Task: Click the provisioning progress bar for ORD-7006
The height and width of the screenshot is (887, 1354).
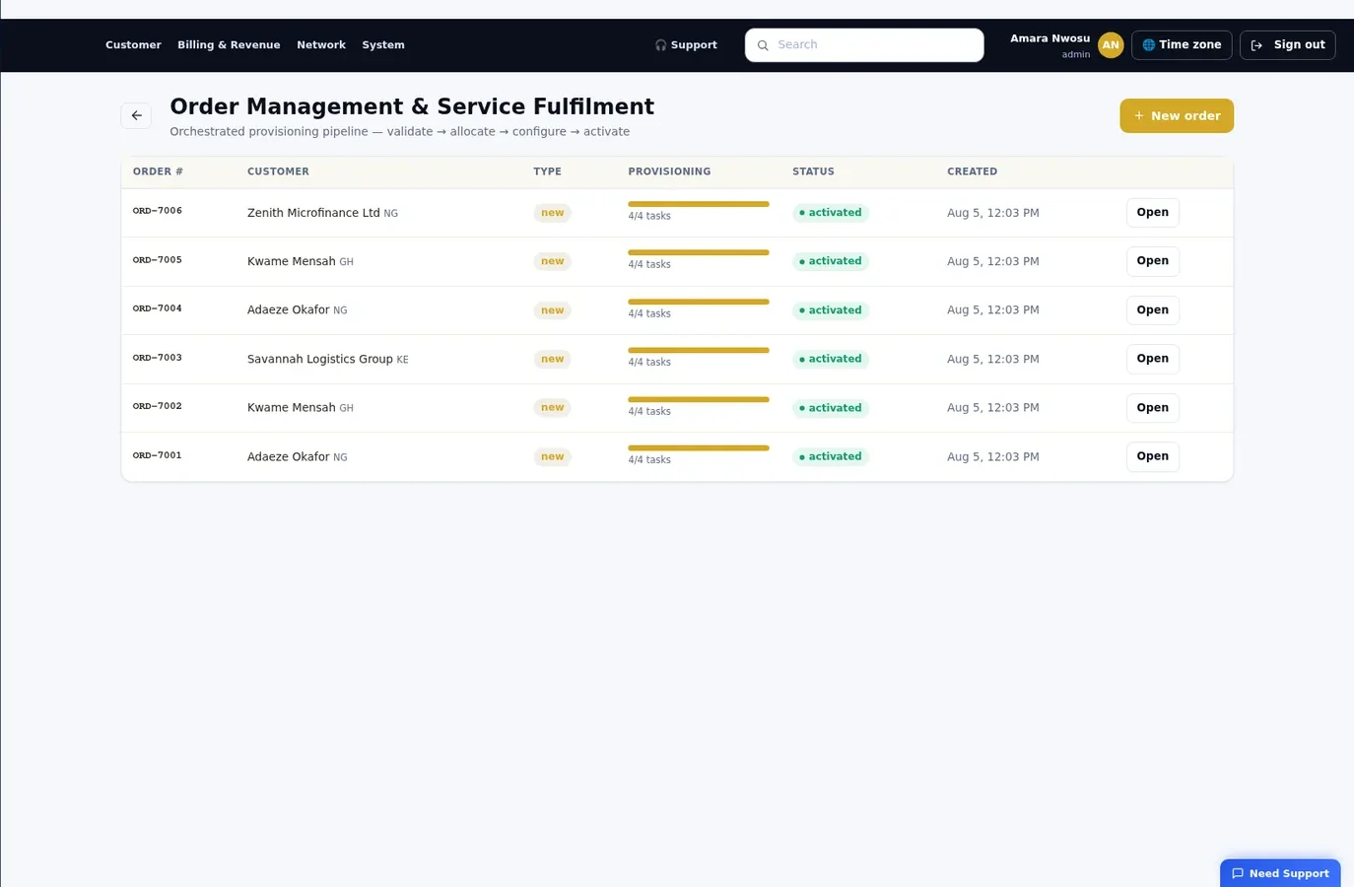Action: coord(699,204)
